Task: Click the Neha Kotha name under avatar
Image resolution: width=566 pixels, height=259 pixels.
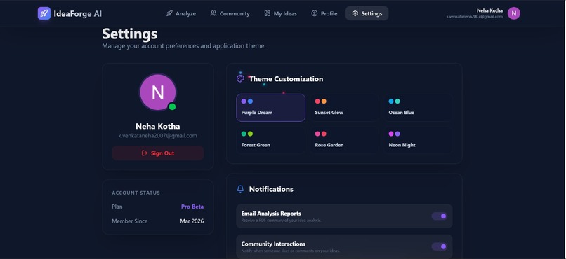Action: click(x=158, y=126)
